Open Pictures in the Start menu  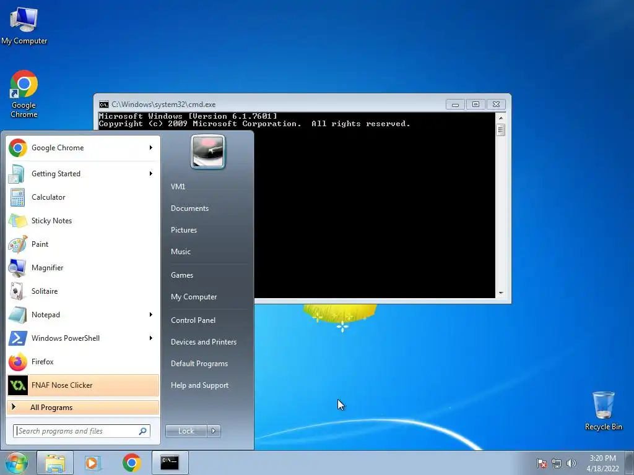coord(183,230)
